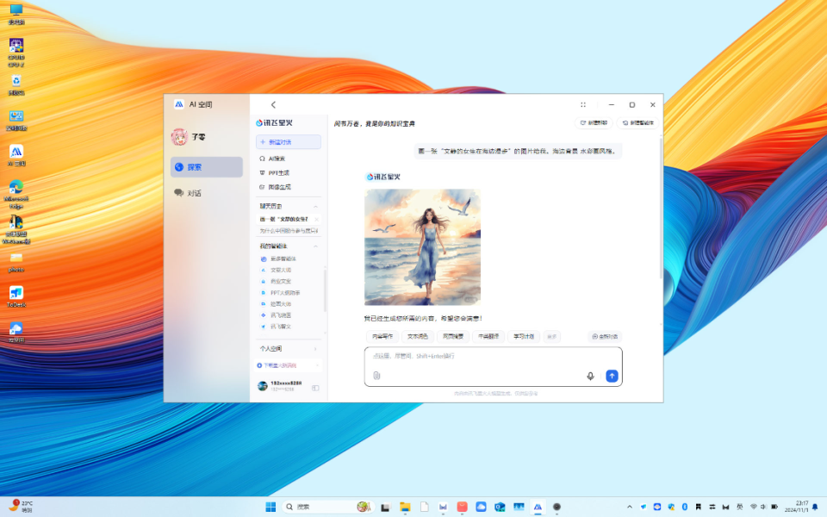Collapse the 我的智能体 section
Viewport: 827px width, 517px height.
coord(315,246)
